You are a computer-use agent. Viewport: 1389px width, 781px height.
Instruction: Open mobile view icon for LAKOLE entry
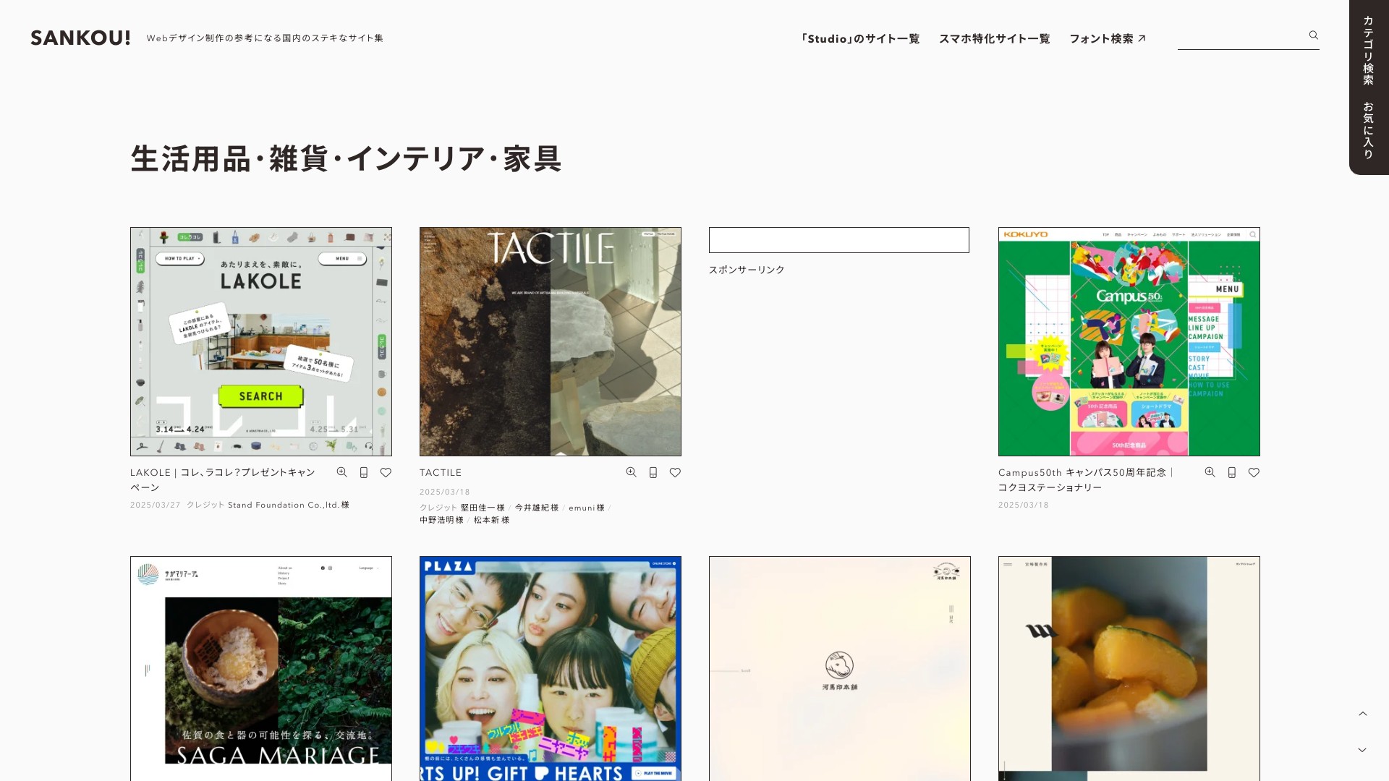pos(364,472)
